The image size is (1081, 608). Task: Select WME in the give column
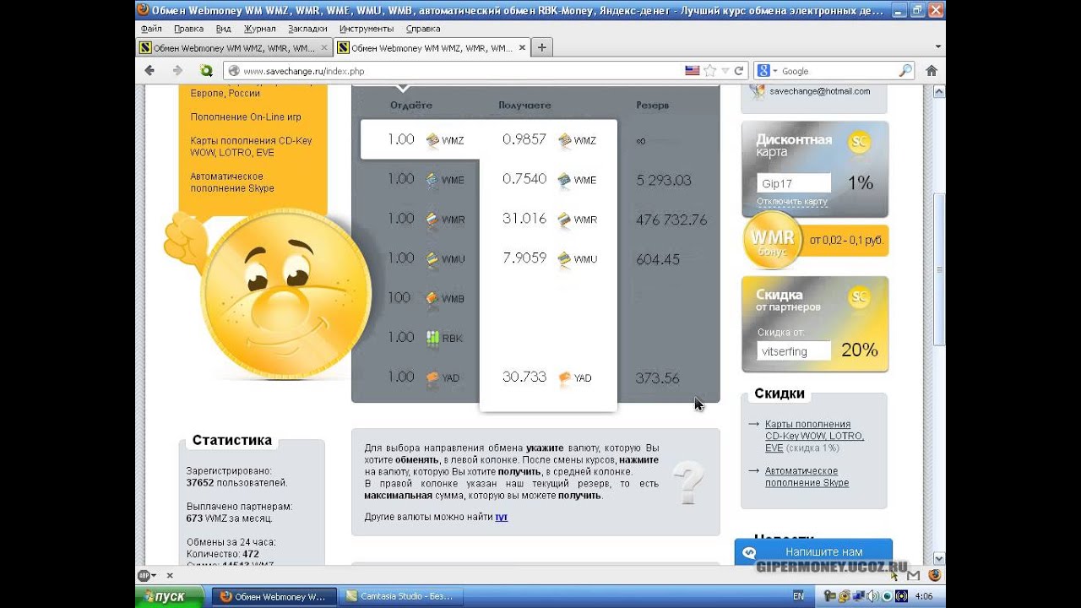(x=426, y=179)
